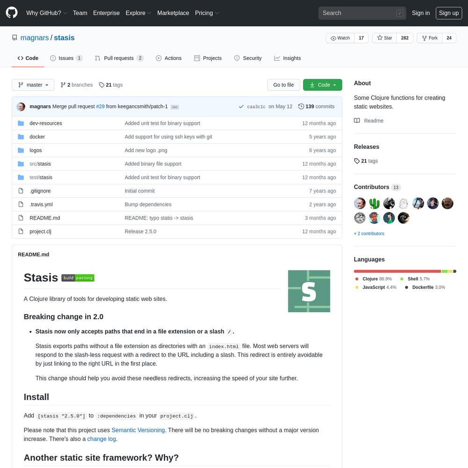View the 21 tags link near branches
The height and width of the screenshot is (468, 468).
pyautogui.click(x=111, y=85)
